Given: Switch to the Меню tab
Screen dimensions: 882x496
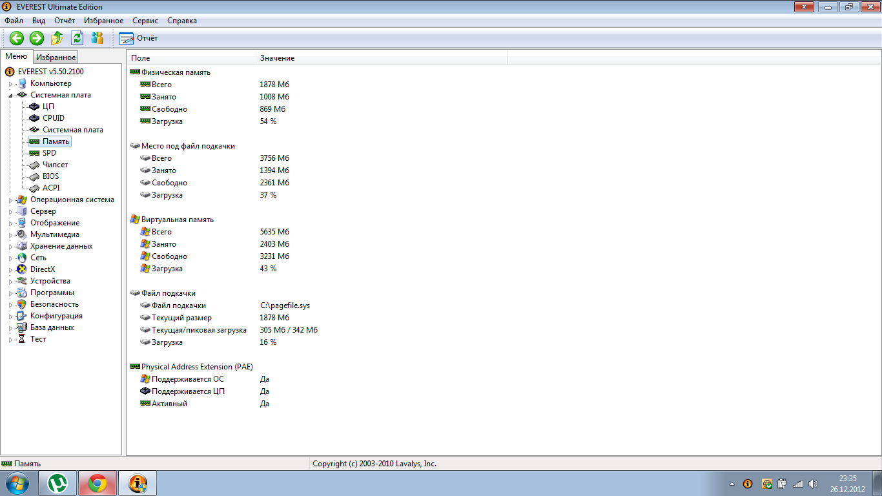Looking at the screenshot, I should coord(17,56).
